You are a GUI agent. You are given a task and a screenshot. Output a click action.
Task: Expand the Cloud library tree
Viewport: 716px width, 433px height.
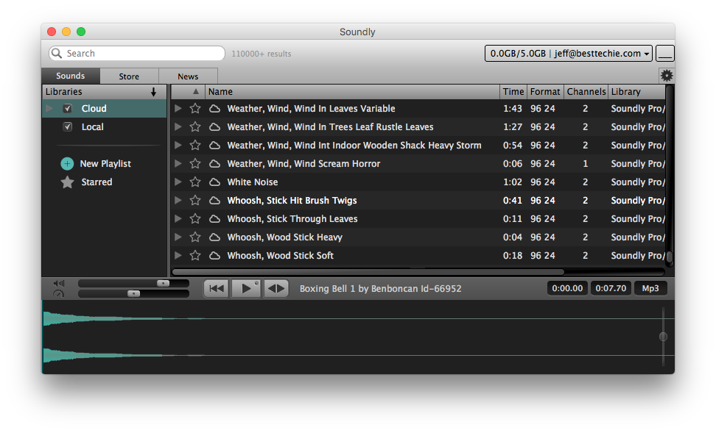[50, 109]
